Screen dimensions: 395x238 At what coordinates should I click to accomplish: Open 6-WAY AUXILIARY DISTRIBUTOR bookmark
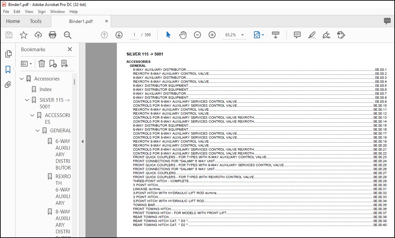(x=63, y=154)
